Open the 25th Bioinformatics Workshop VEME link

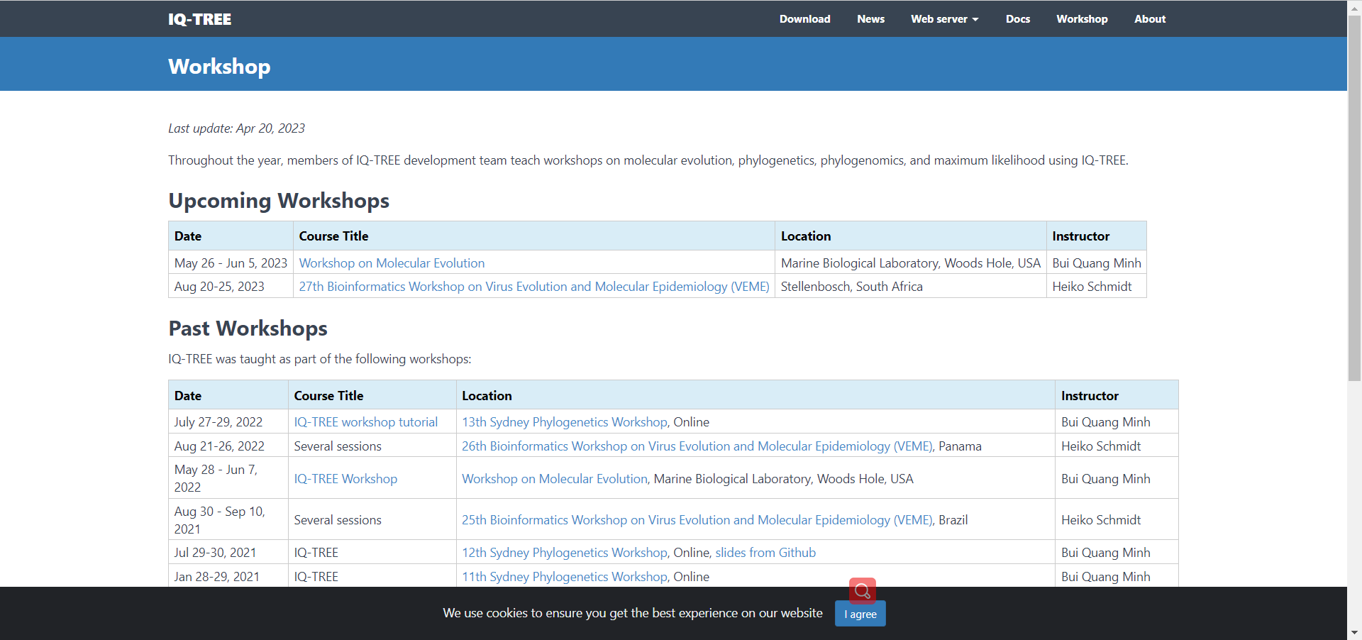click(x=697, y=520)
